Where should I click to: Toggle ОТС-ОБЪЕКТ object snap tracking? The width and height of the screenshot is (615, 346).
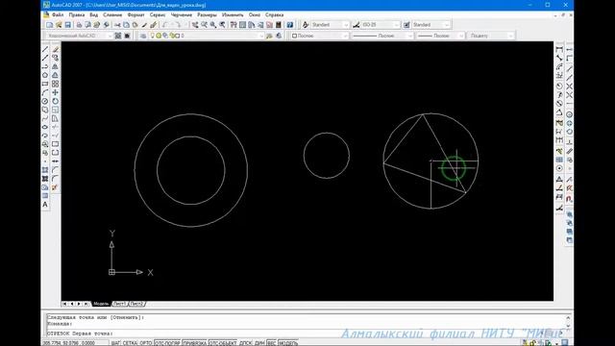point(223,343)
